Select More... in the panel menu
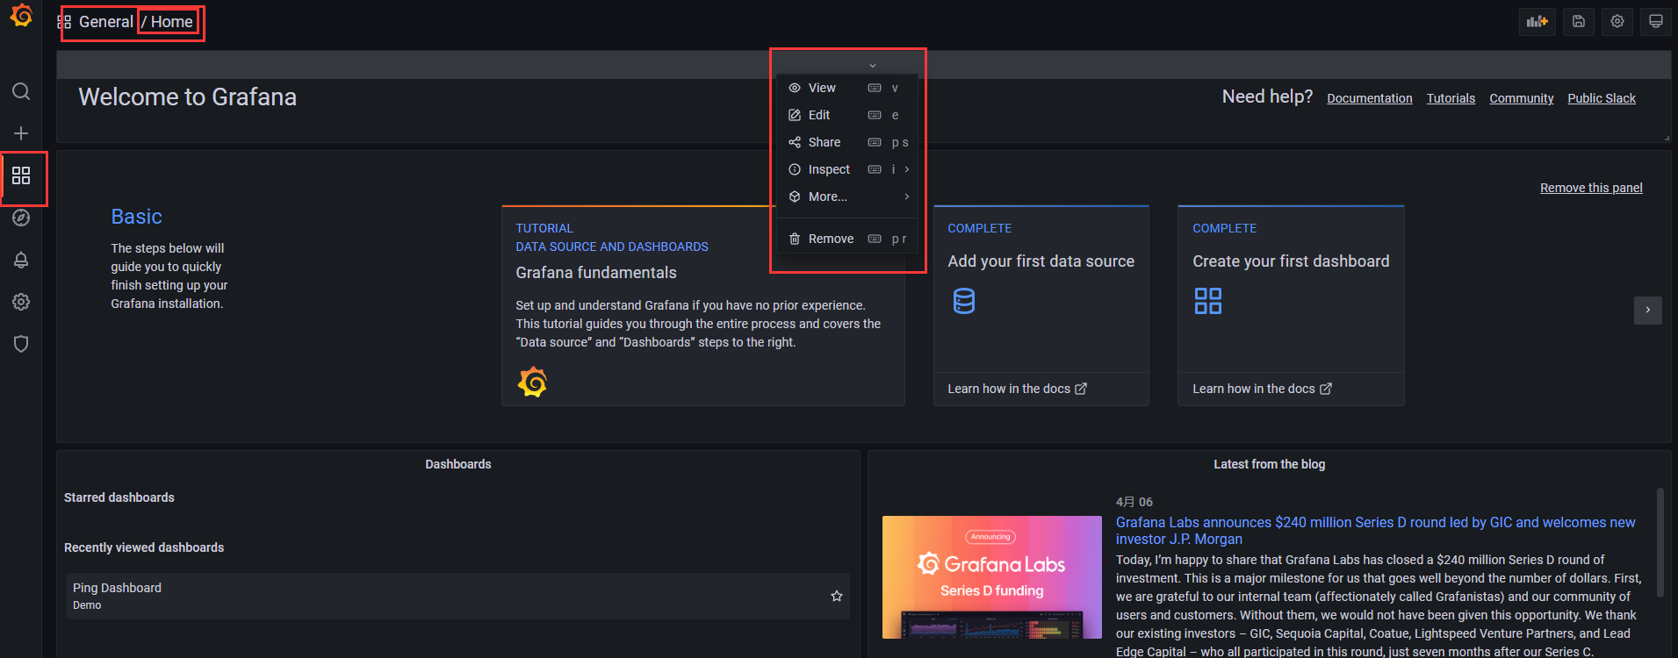 [847, 197]
